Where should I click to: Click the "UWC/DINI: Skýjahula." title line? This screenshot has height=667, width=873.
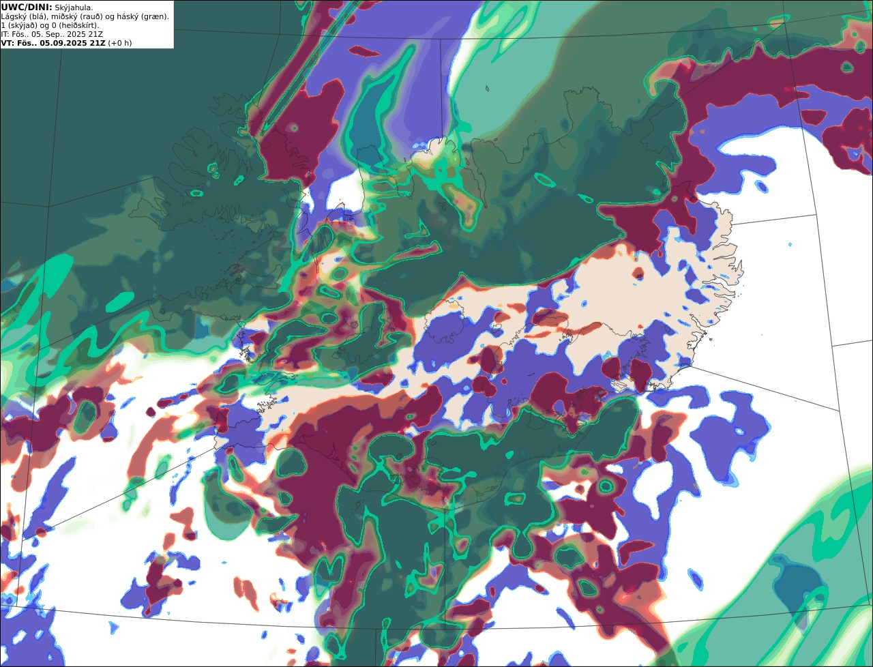47,8
